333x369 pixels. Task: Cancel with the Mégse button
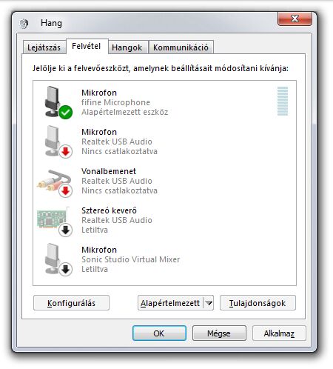(219, 333)
